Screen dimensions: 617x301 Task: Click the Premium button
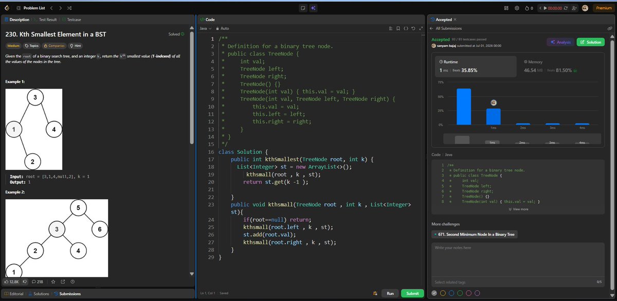[603, 8]
